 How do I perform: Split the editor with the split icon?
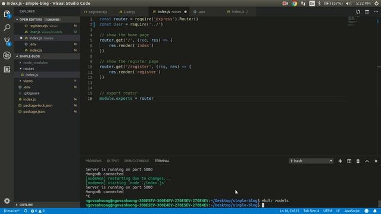[x=367, y=12]
